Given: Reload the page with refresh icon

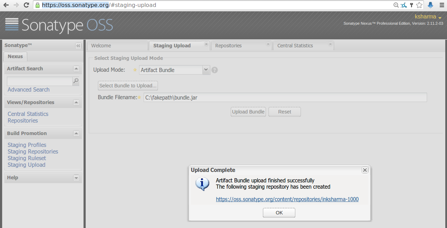Looking at the screenshot, I should point(26,5).
